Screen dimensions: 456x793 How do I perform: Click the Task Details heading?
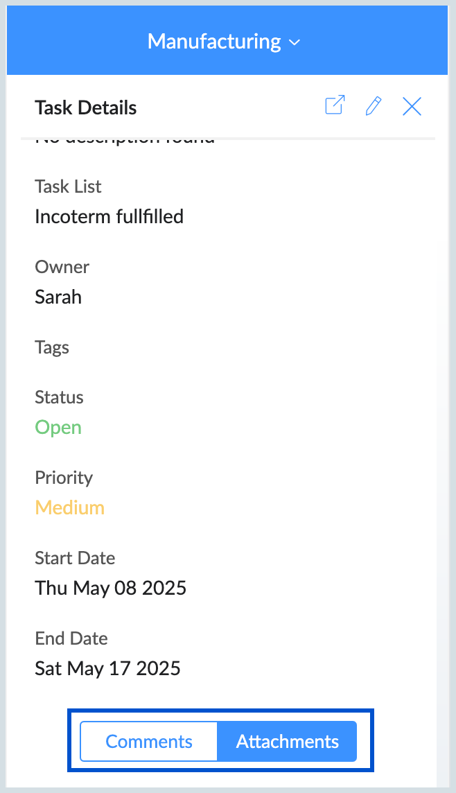86,107
